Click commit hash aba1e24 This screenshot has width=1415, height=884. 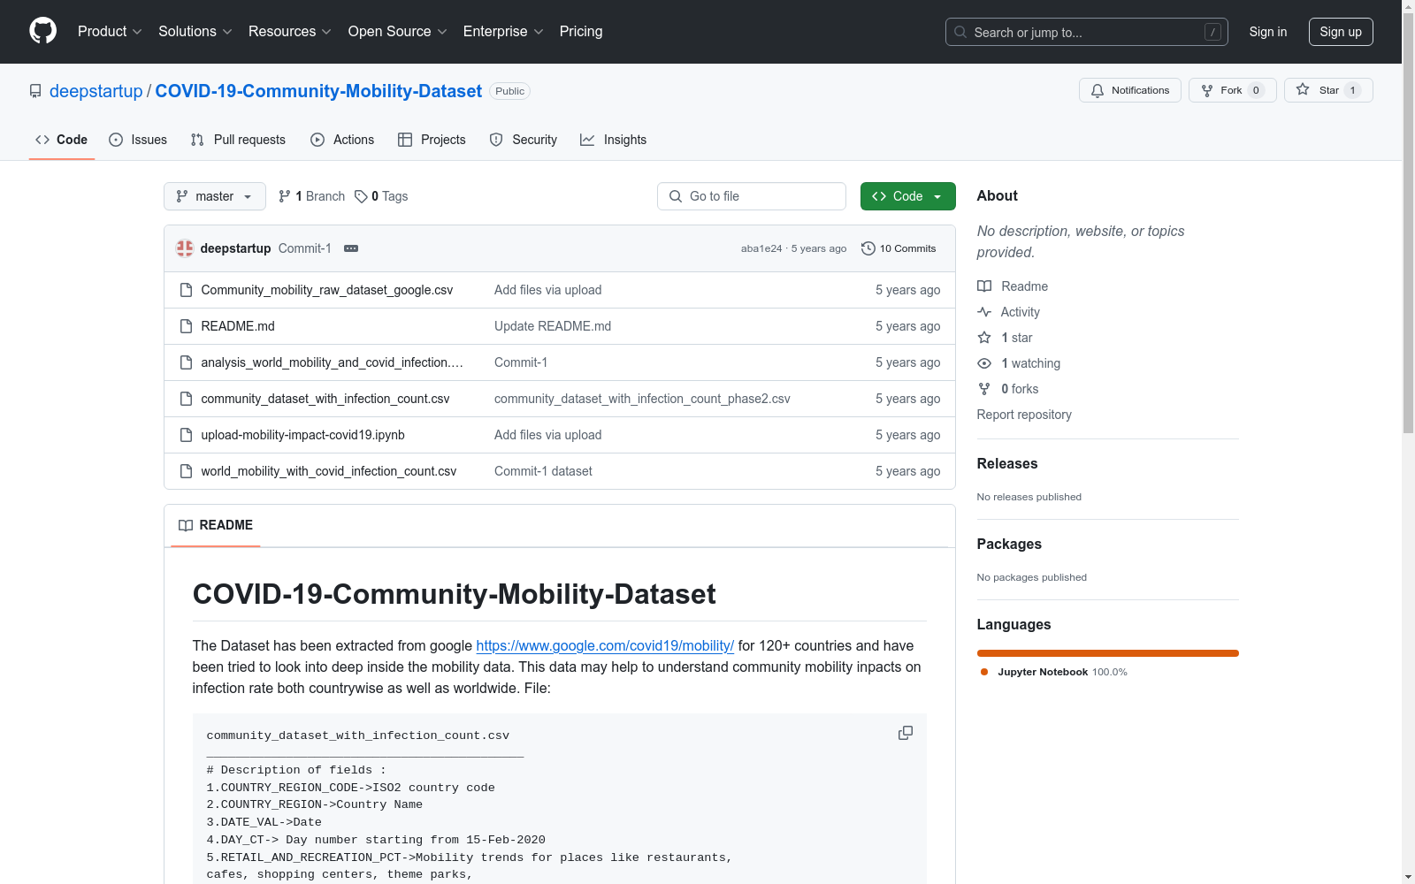pyautogui.click(x=761, y=248)
